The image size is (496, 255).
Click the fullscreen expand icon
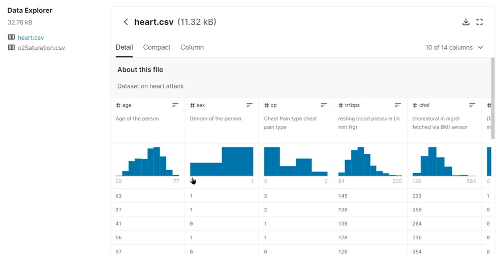tap(479, 22)
